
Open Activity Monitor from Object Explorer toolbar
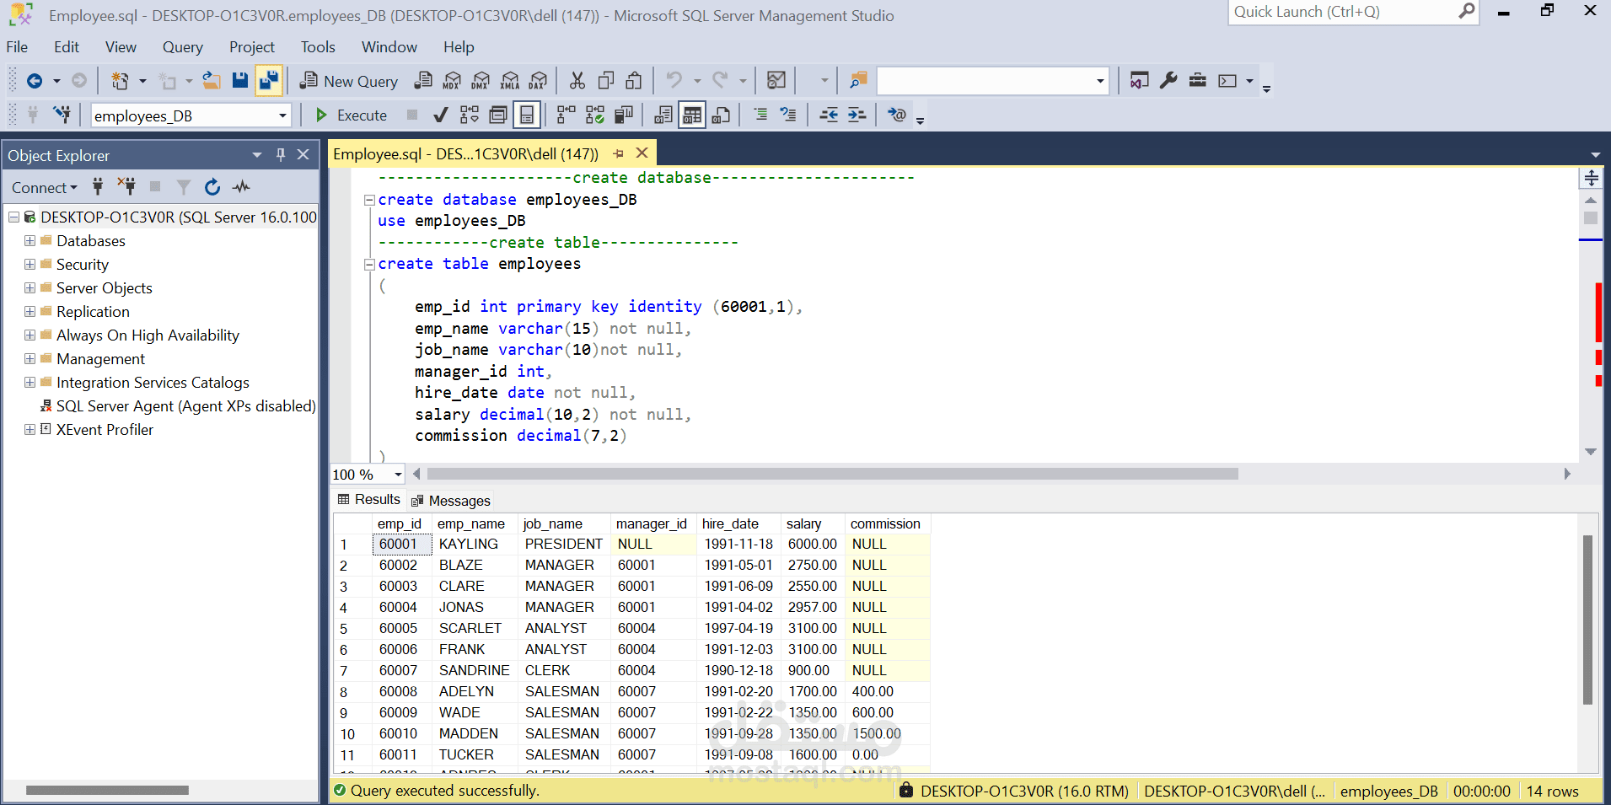(x=242, y=187)
